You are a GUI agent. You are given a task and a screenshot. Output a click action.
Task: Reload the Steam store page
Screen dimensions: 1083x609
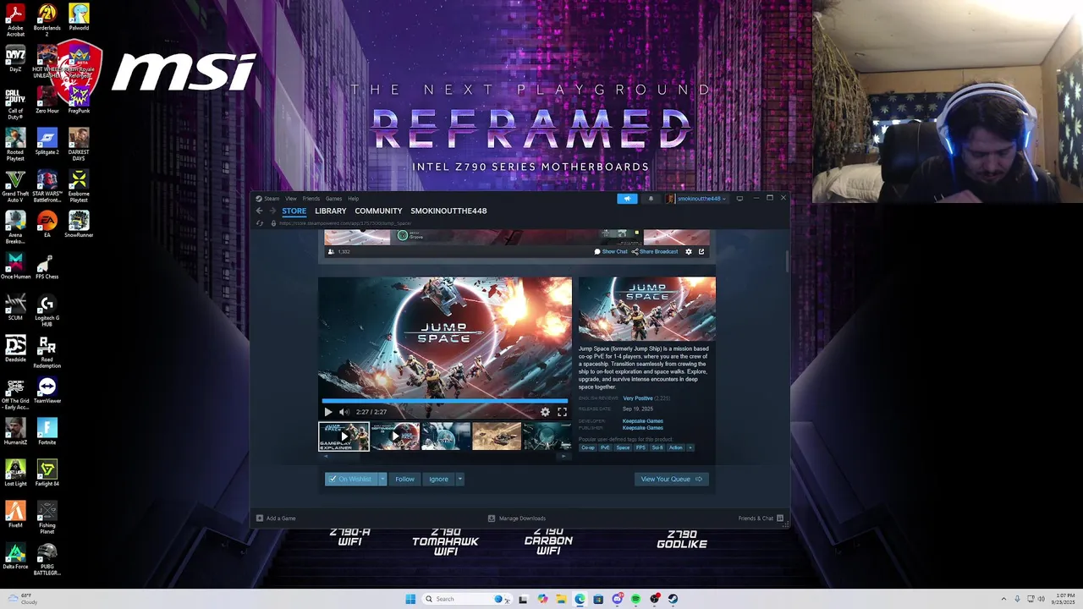pos(260,223)
